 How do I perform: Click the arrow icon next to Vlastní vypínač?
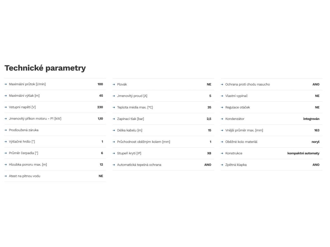coord(222,96)
